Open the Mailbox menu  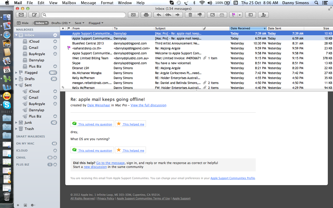coord(69,3)
